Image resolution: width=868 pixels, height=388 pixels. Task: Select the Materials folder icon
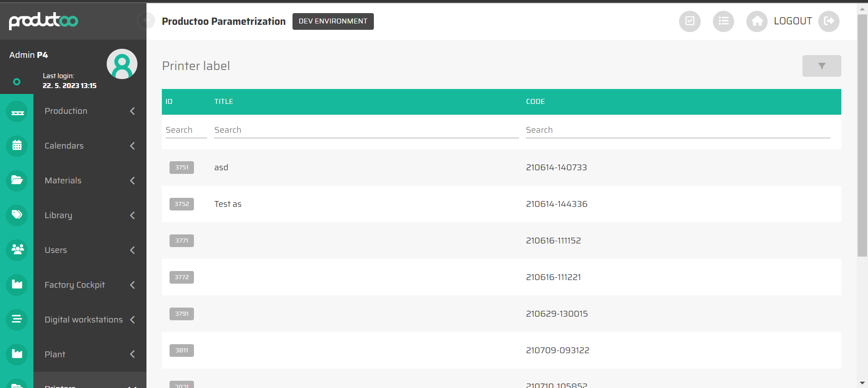coord(17,181)
